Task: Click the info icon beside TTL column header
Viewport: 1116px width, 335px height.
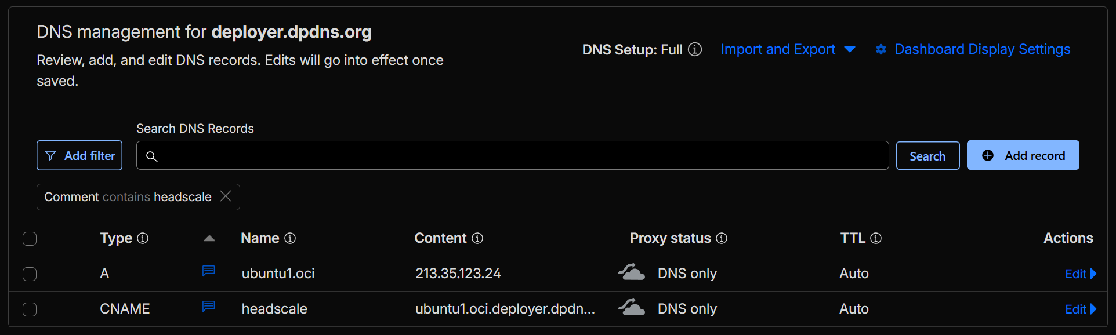Action: tap(876, 238)
